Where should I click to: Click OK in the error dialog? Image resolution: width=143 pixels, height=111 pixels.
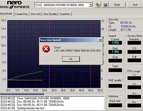[x=71, y=59]
